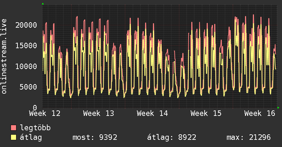Click the green arrow atop the y-axis
Screen dimensions: 282x147
coord(43,4)
